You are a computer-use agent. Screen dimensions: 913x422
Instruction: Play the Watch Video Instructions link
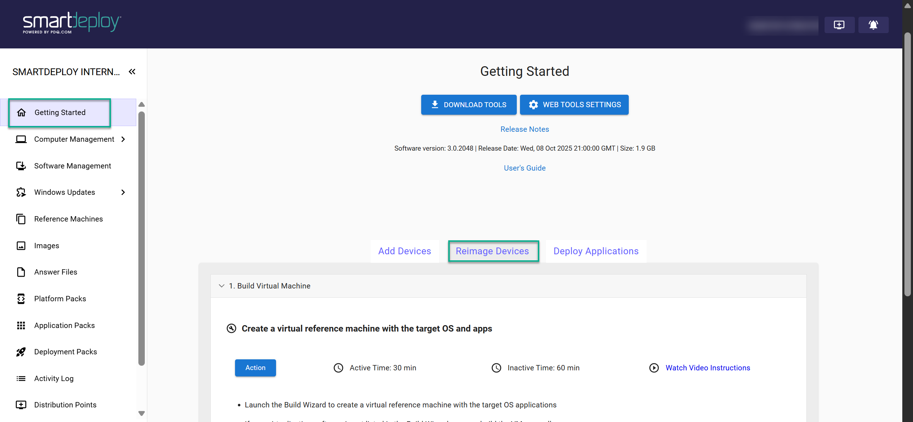tap(708, 368)
